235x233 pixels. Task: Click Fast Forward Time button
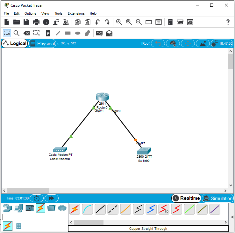(x=52, y=198)
